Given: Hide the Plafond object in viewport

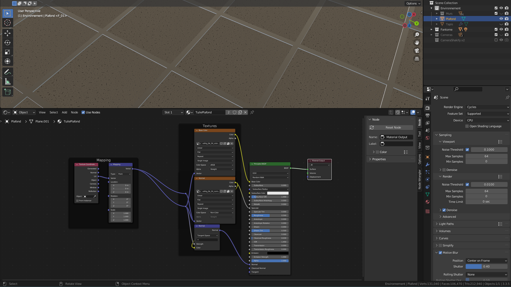Looking at the screenshot, I should (x=501, y=19).
